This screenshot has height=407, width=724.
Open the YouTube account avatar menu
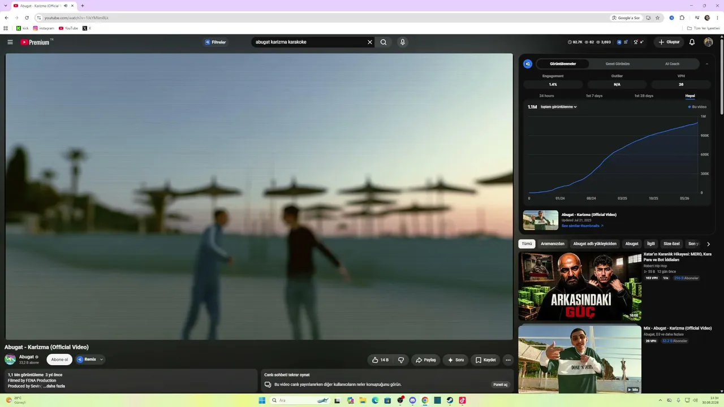[708, 42]
